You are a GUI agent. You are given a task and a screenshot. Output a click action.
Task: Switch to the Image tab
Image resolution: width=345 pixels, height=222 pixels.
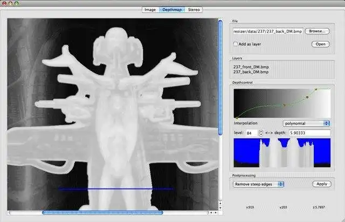[150, 10]
